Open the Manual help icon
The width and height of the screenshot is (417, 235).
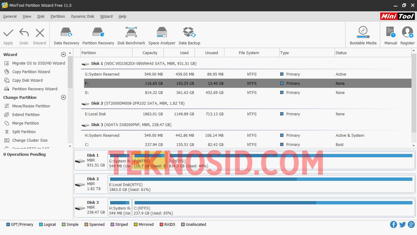pos(391,32)
